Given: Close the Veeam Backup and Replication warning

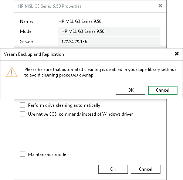Looking at the screenshot, I should [x=177, y=54].
